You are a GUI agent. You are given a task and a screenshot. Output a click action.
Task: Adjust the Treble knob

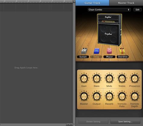pos(122,78)
